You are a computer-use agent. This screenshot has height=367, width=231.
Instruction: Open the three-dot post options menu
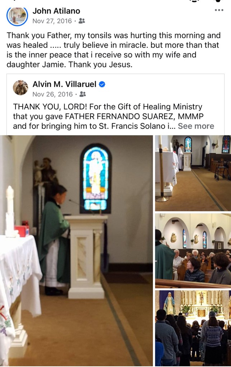pyautogui.click(x=219, y=10)
